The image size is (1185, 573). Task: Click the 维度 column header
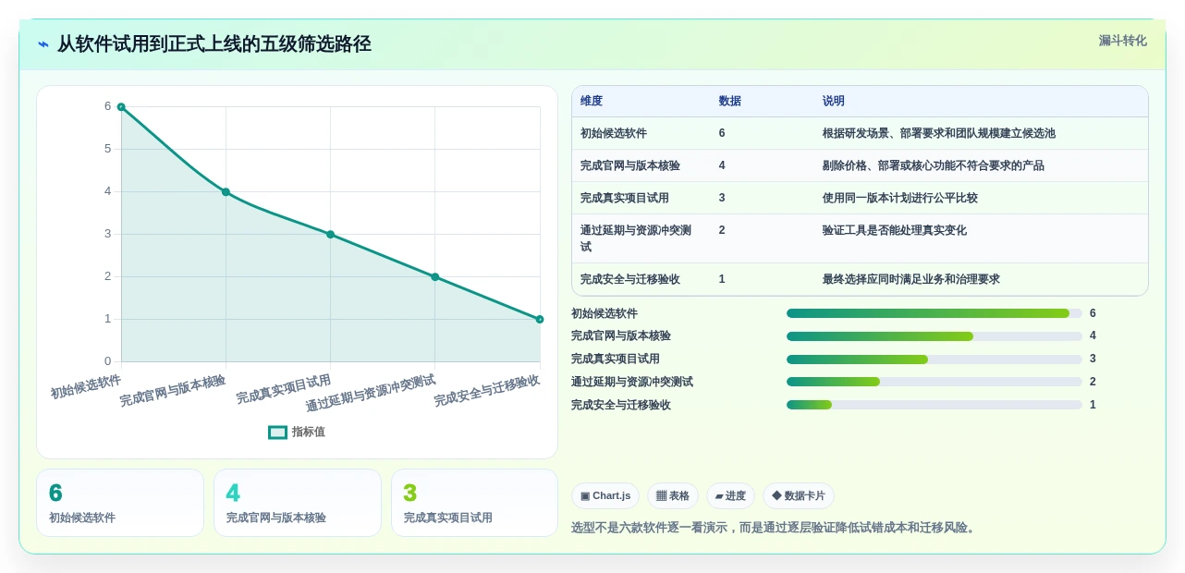pyautogui.click(x=592, y=101)
